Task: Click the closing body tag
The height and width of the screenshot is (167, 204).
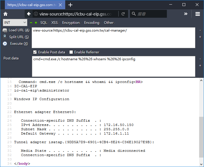Action: tap(22, 164)
